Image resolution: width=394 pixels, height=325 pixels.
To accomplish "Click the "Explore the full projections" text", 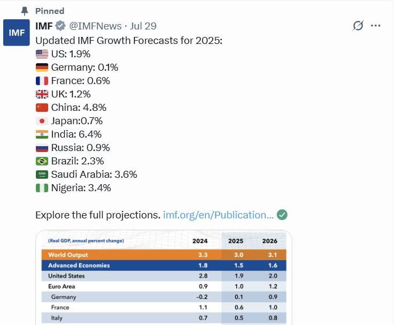I will click(97, 215).
